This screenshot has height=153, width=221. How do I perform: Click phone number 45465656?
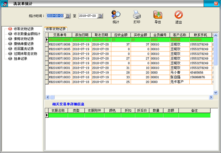[x=196, y=73]
